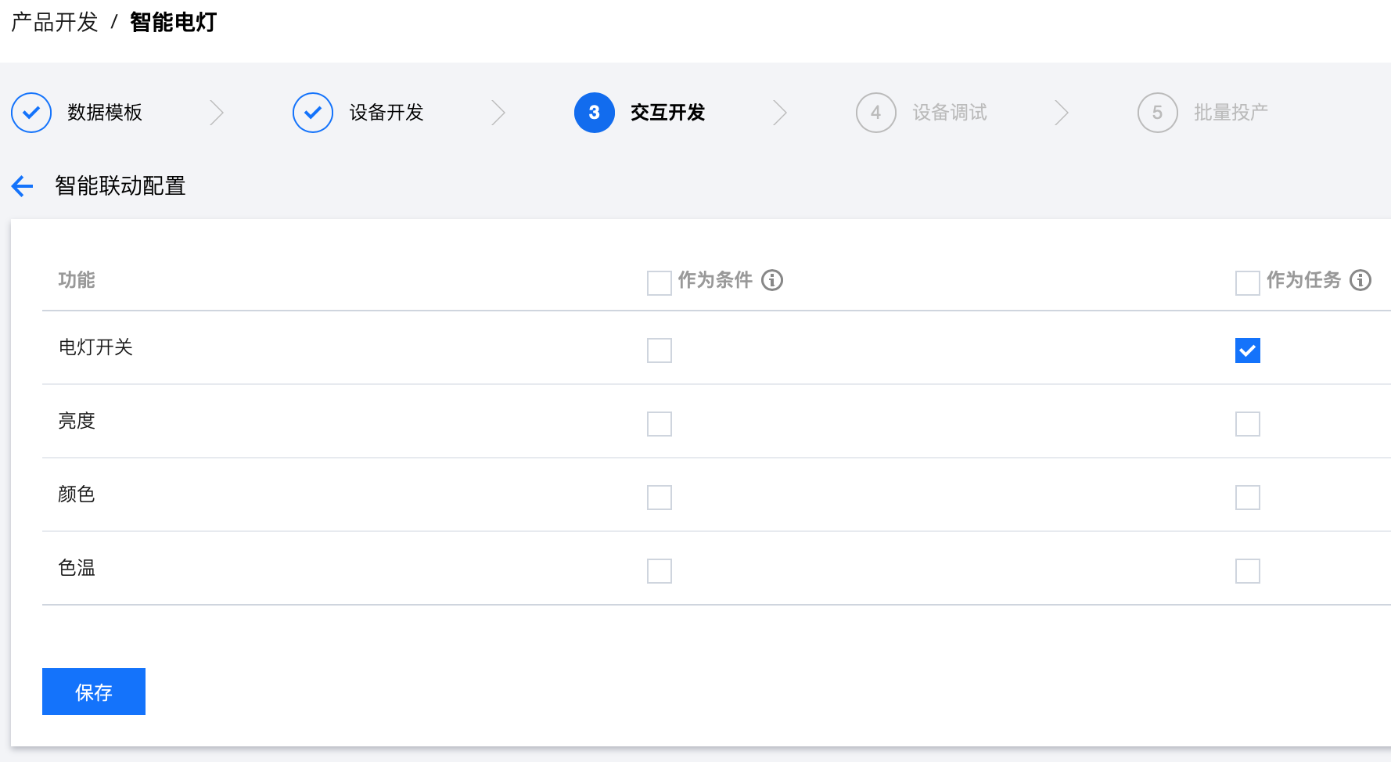Click chevron arrow after 数据模板 step

pos(217,113)
